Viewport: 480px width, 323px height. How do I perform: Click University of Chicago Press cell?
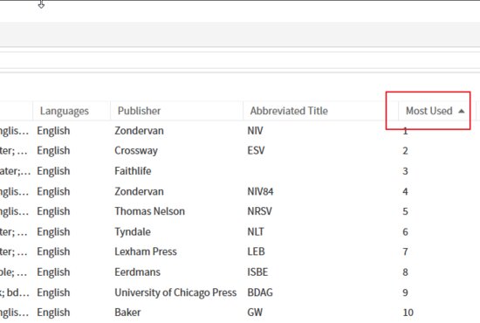175,292
